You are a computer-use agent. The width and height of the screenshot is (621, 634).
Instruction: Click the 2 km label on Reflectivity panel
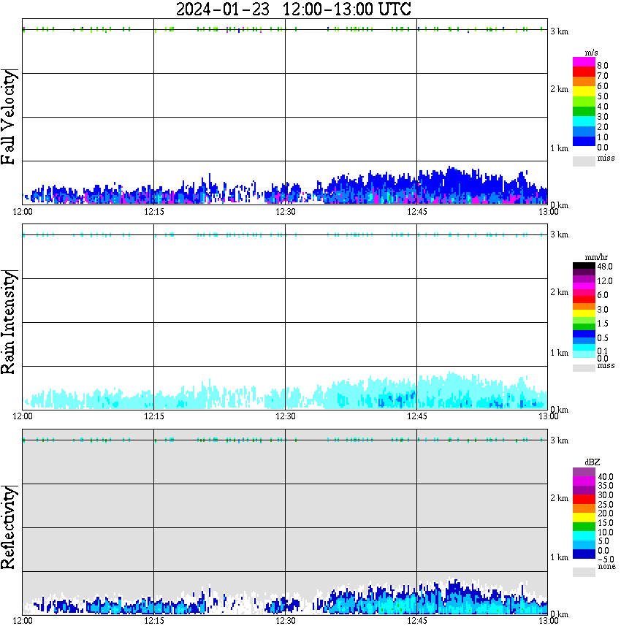pyautogui.click(x=559, y=498)
